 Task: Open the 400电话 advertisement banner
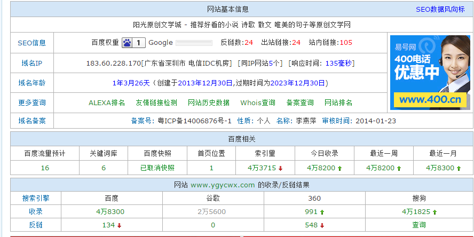click(x=430, y=72)
